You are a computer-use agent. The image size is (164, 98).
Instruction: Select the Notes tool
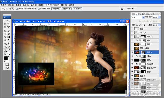pyautogui.click(x=5, y=51)
